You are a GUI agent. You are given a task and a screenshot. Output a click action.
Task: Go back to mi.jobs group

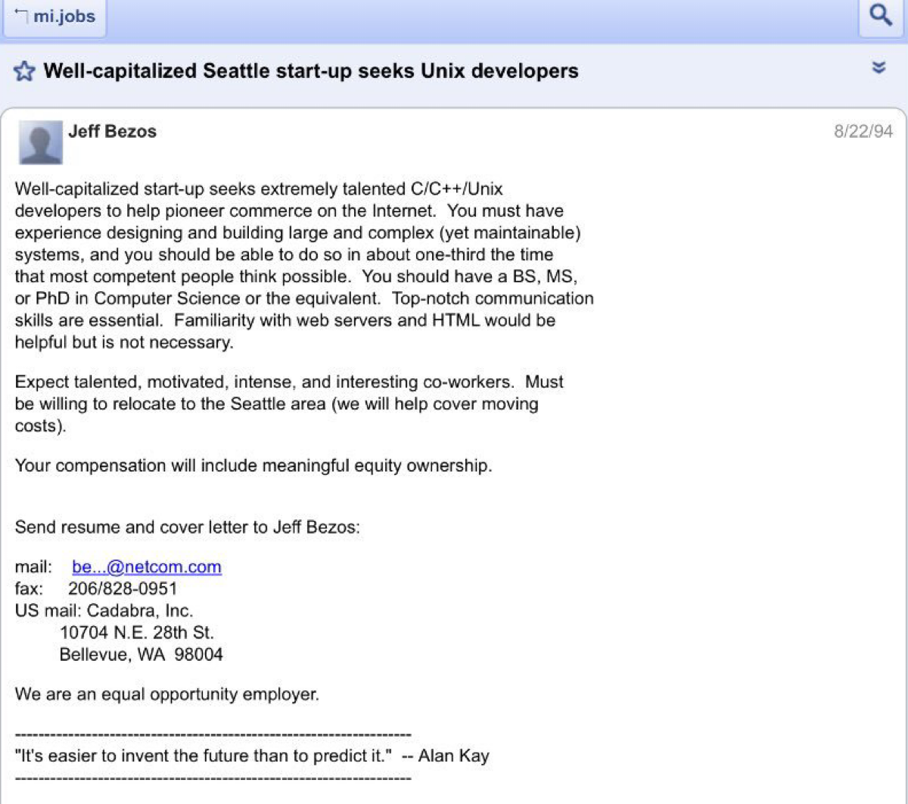[x=55, y=17]
